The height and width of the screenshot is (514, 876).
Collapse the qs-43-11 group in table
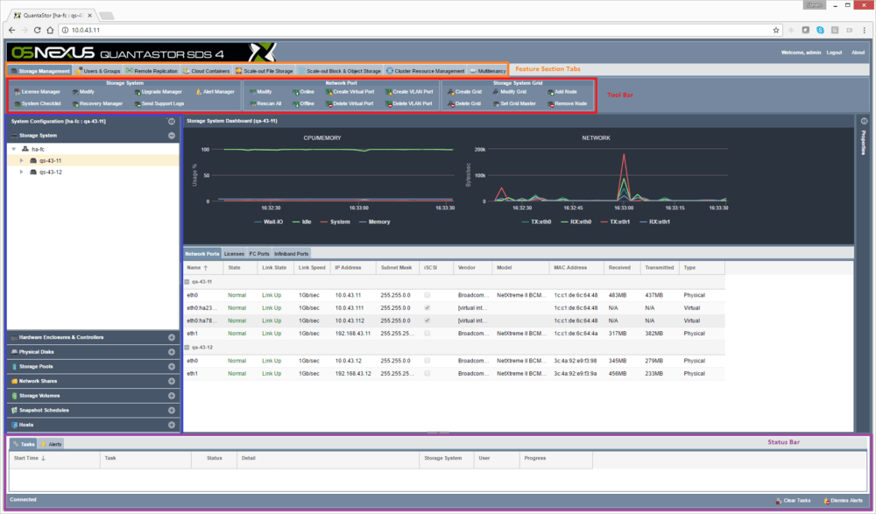[187, 282]
